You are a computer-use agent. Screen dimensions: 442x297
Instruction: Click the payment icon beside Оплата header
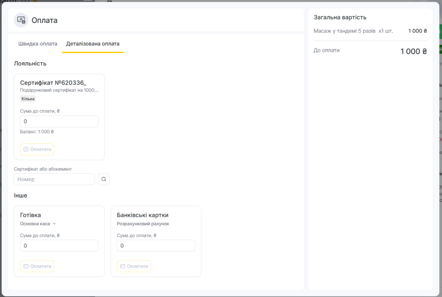click(x=21, y=20)
